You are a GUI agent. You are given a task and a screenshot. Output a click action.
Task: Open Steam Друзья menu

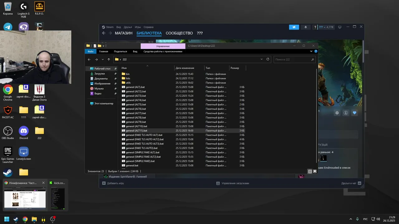(128, 27)
